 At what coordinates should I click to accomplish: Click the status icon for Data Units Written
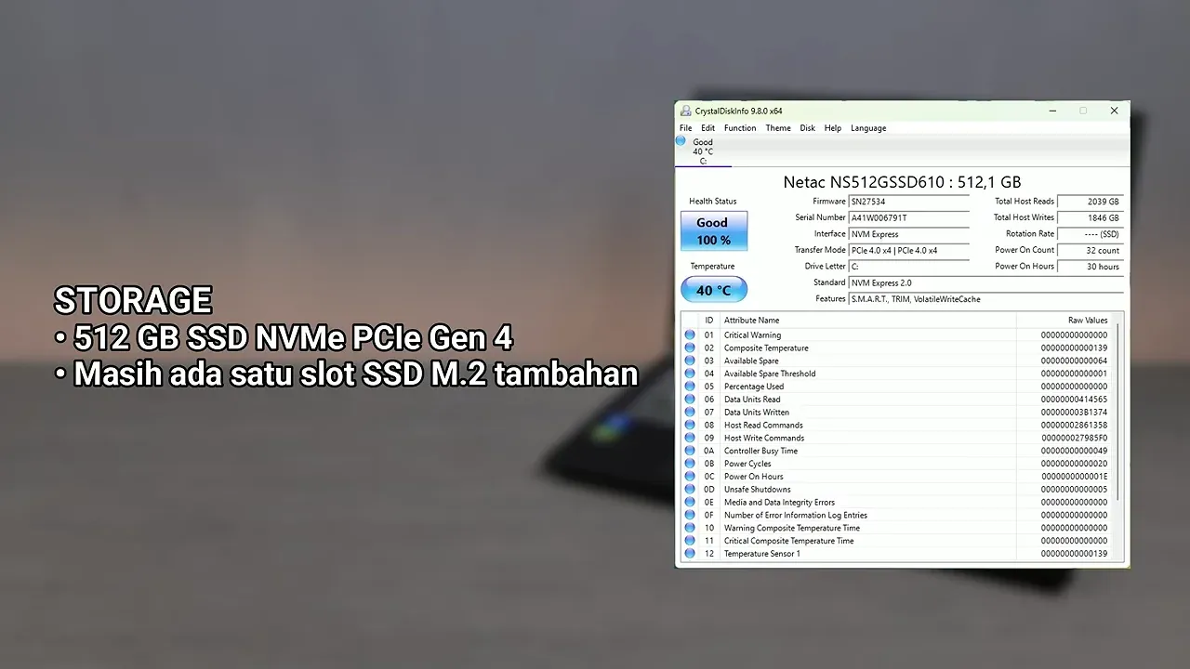pyautogui.click(x=690, y=413)
